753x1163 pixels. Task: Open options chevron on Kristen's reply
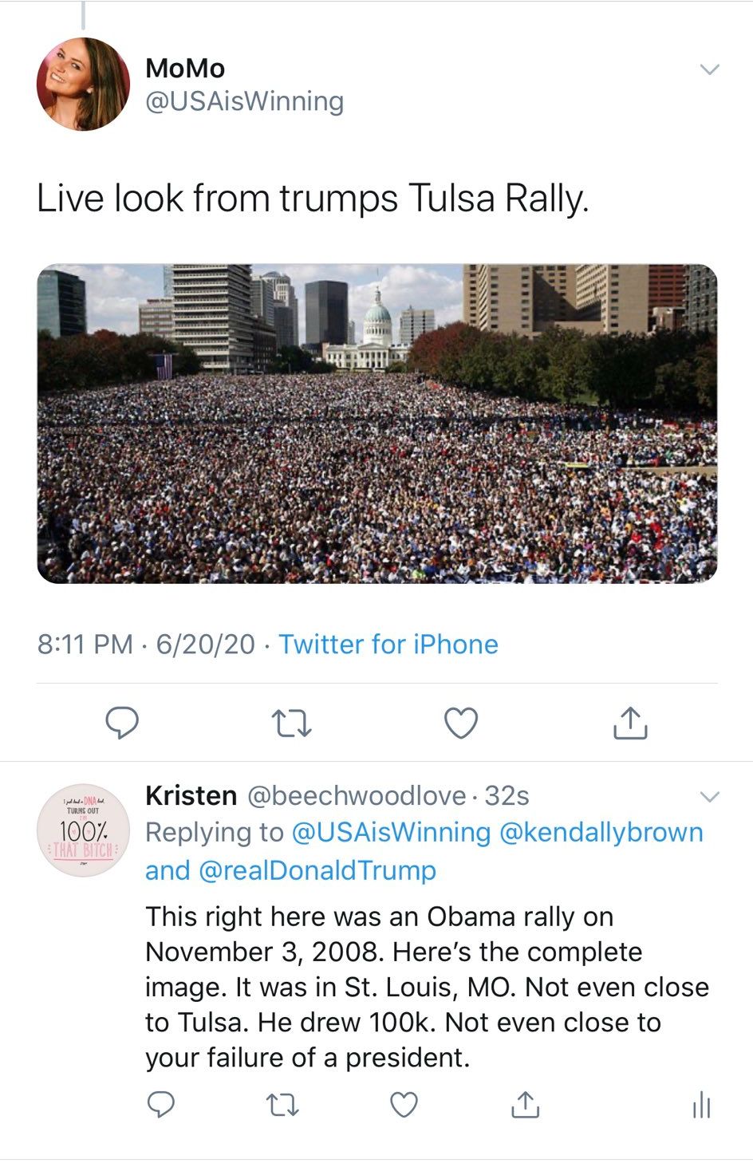click(709, 797)
